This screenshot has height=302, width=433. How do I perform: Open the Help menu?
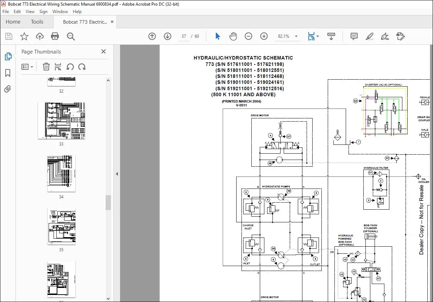pyautogui.click(x=77, y=12)
